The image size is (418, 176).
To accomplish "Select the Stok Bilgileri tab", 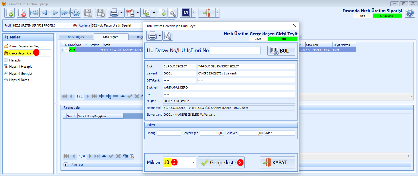I will (x=111, y=37).
